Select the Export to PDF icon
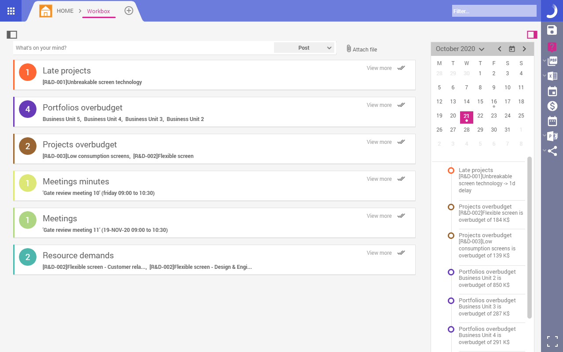The image size is (563, 352). (553, 60)
